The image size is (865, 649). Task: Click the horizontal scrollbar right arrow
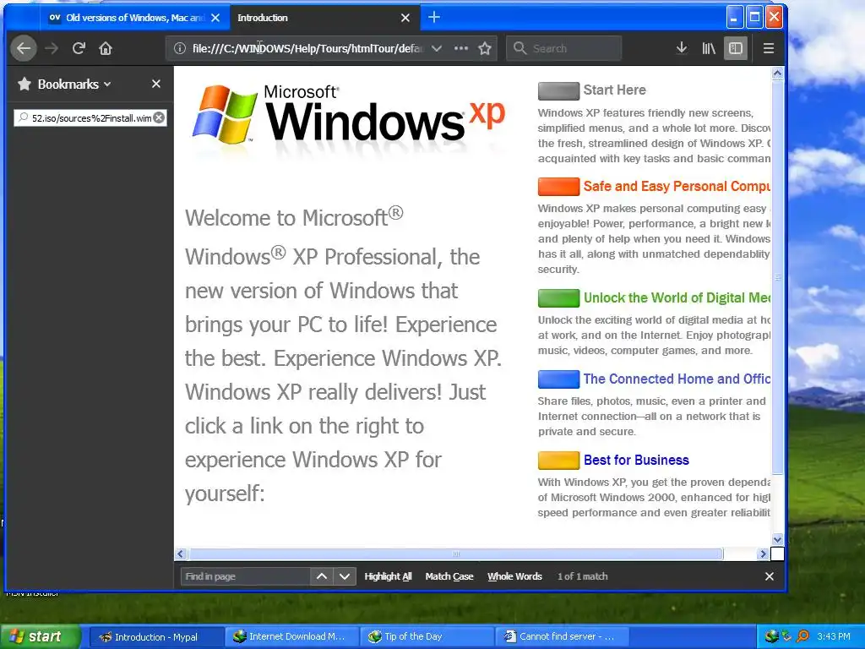pyautogui.click(x=763, y=554)
